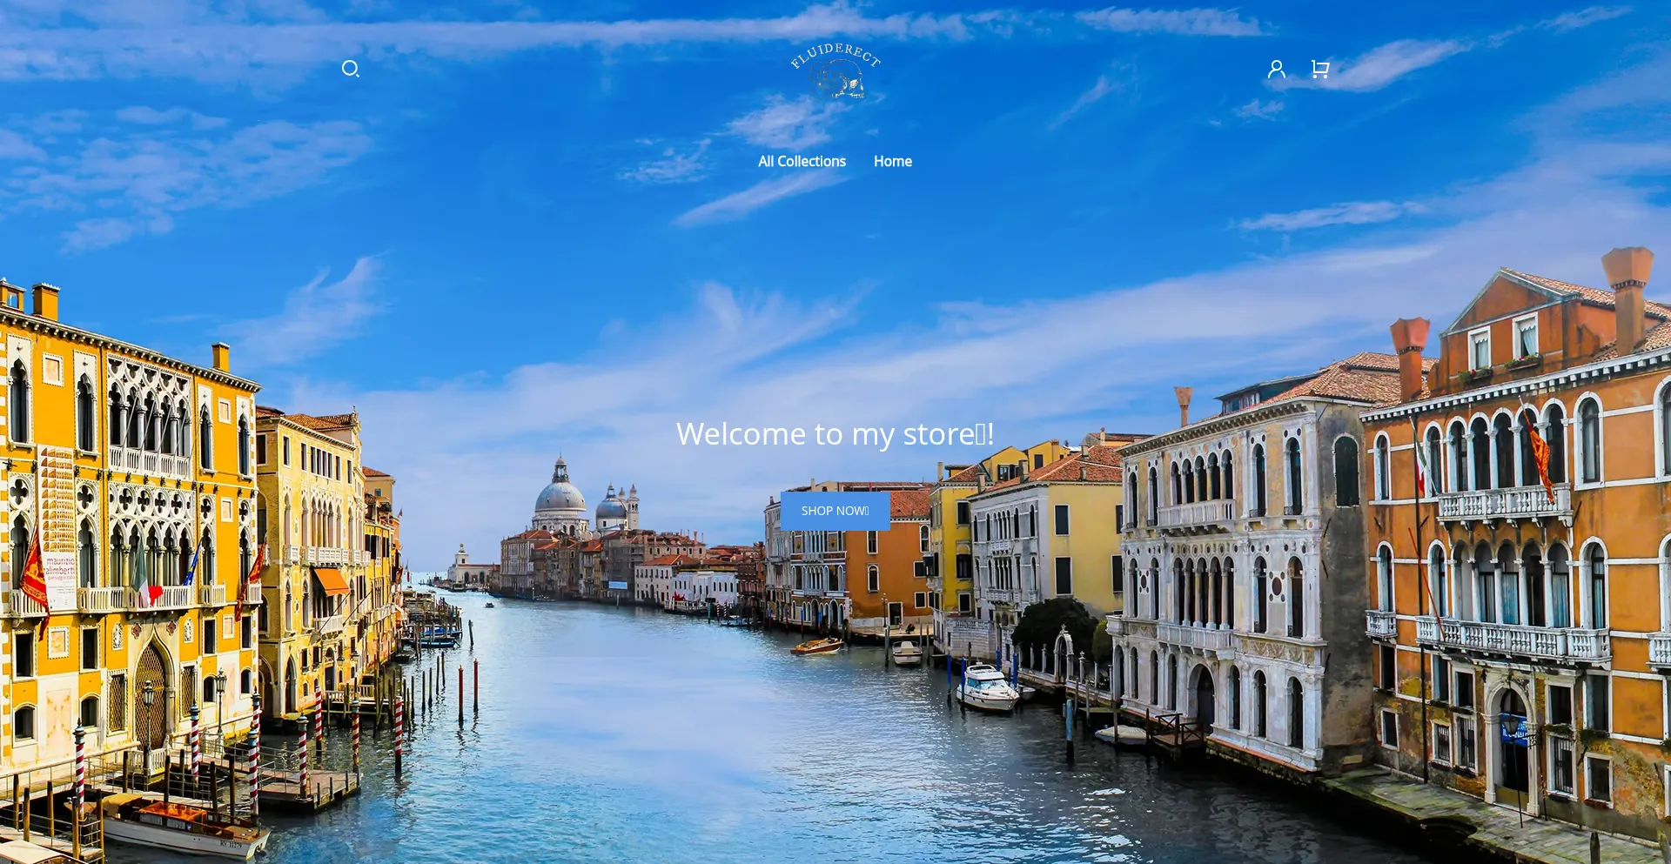Click the curved FLUIDERECT text in the logo
This screenshot has height=864, width=1671.
[835, 53]
